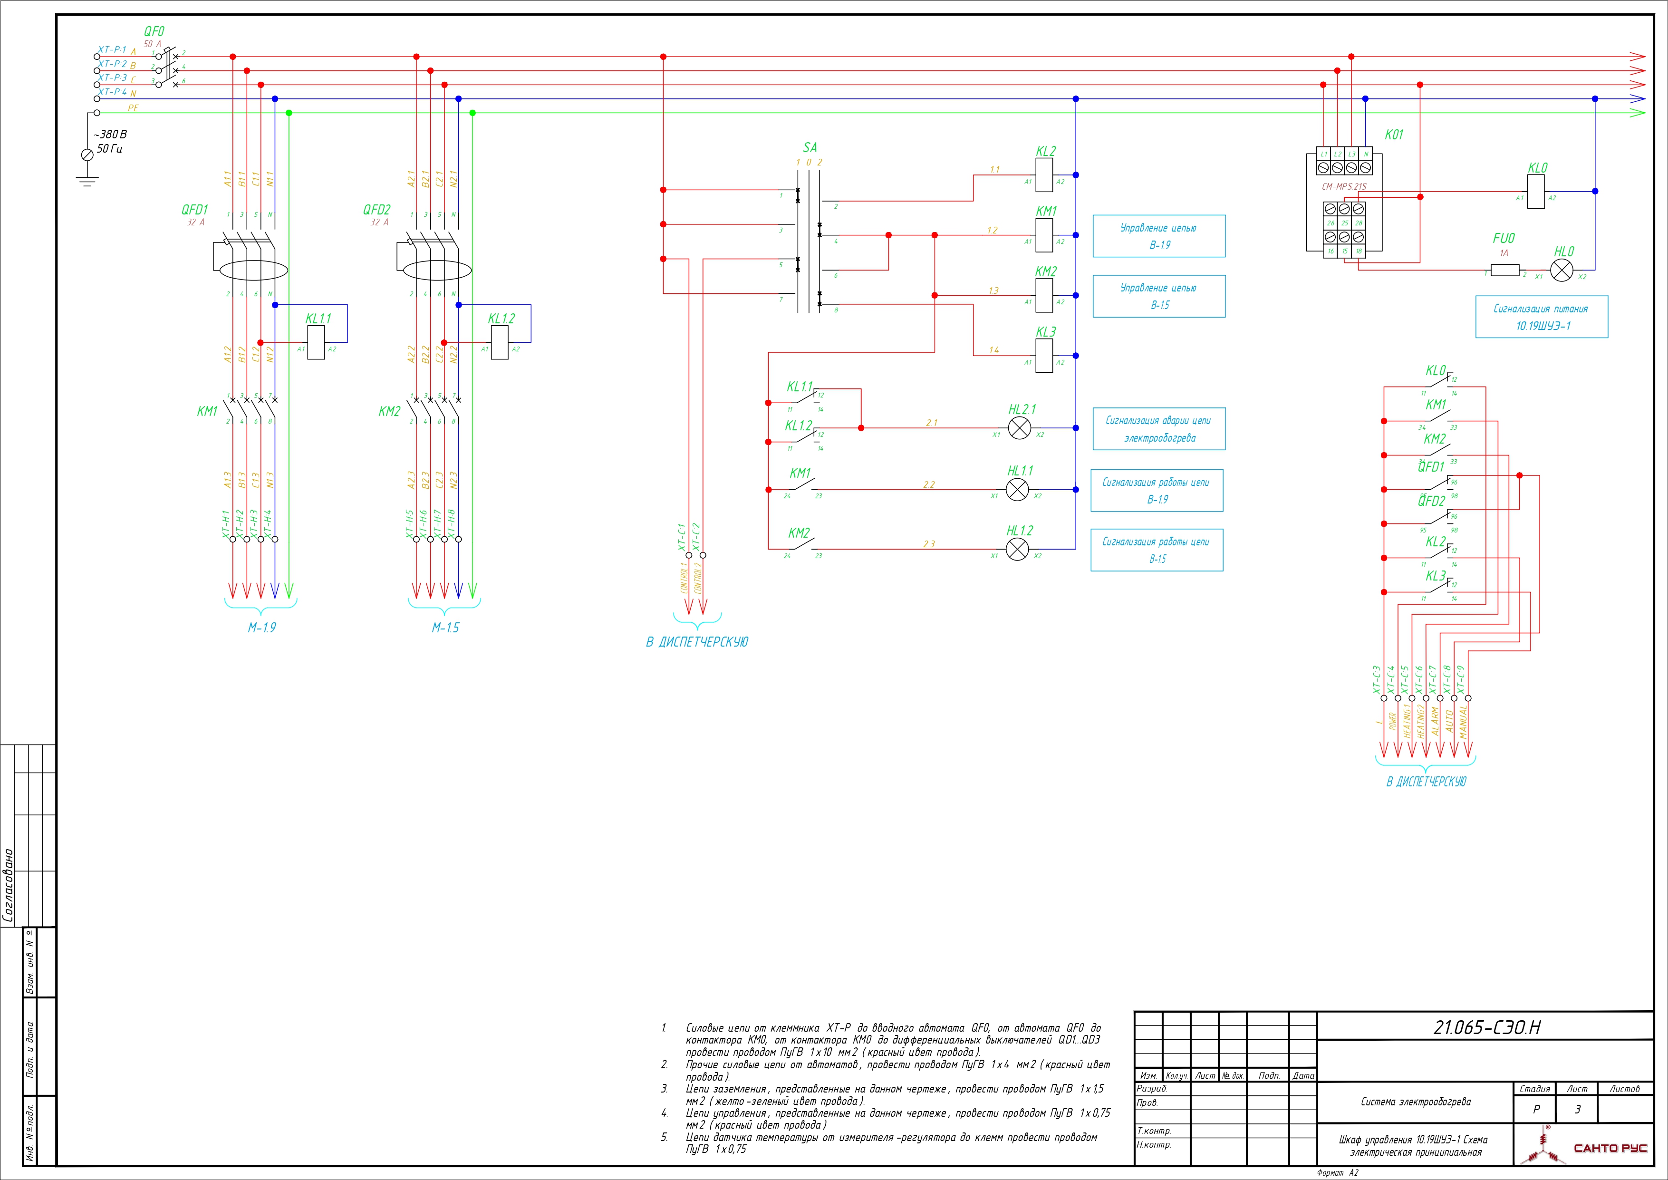Select the QF0 50 A input breaker

(x=169, y=67)
